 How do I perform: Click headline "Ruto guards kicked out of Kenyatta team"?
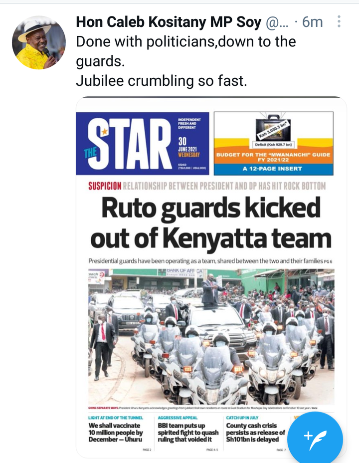(211, 223)
